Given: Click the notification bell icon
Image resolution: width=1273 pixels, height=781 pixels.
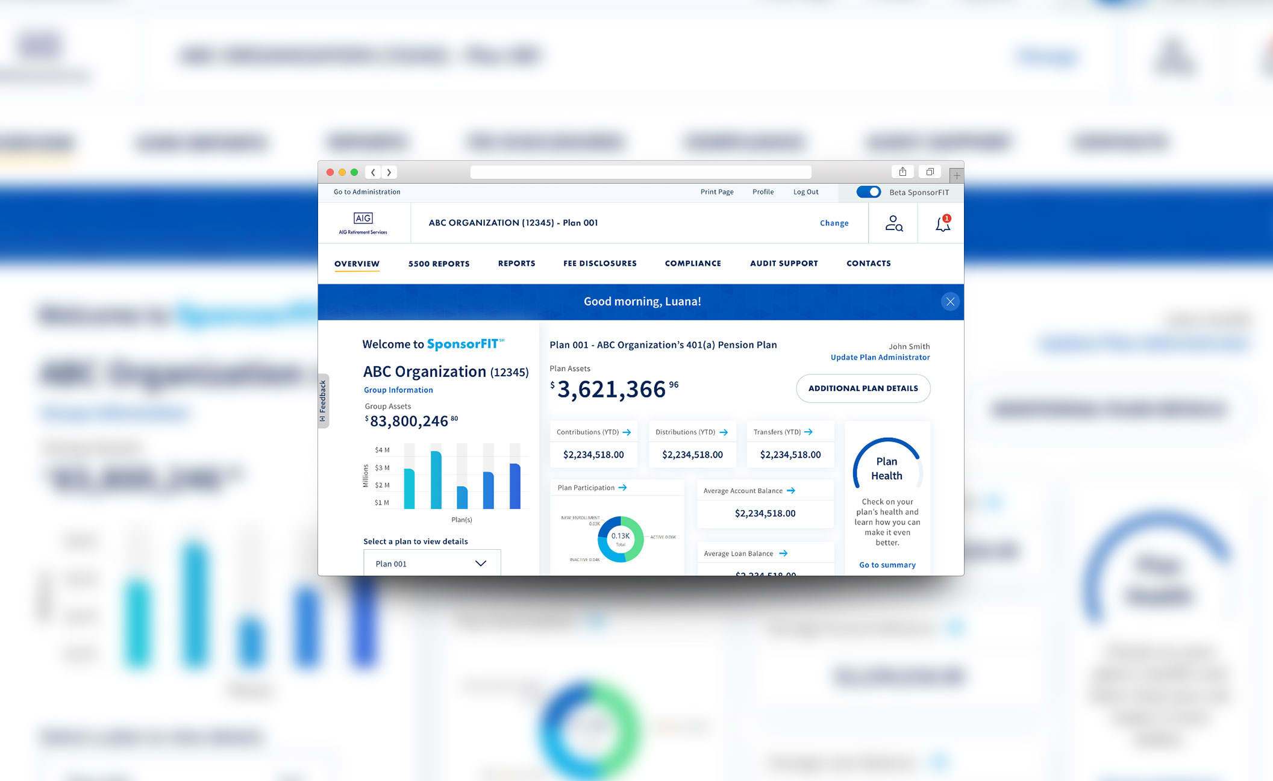Looking at the screenshot, I should click(x=942, y=224).
